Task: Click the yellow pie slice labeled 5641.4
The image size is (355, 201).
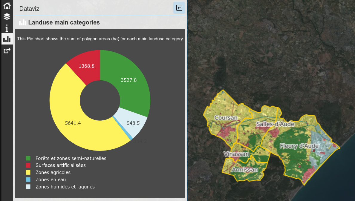Action: pos(72,123)
